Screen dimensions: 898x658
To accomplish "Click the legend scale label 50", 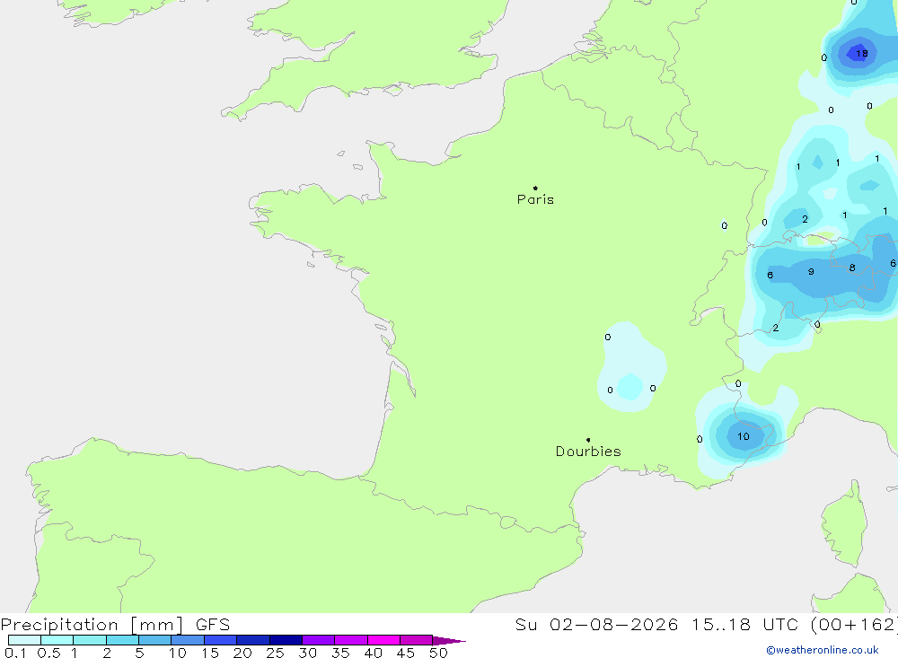I will pos(438,653).
